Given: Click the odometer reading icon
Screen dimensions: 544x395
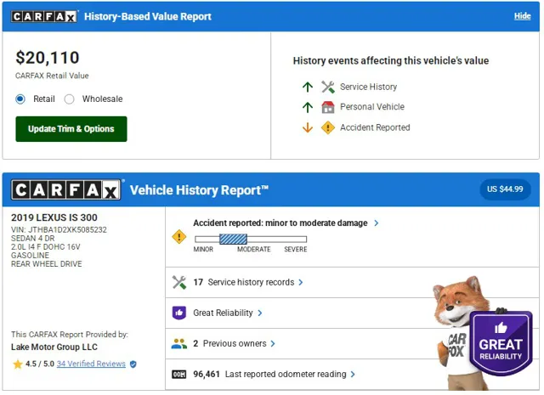Looking at the screenshot, I should pyautogui.click(x=178, y=374).
